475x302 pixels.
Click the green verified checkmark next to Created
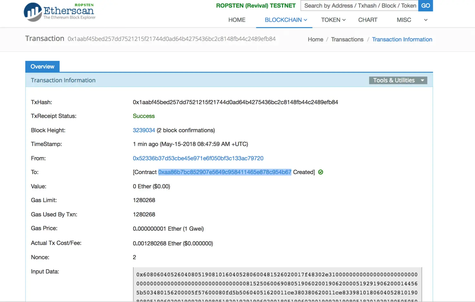click(320, 172)
